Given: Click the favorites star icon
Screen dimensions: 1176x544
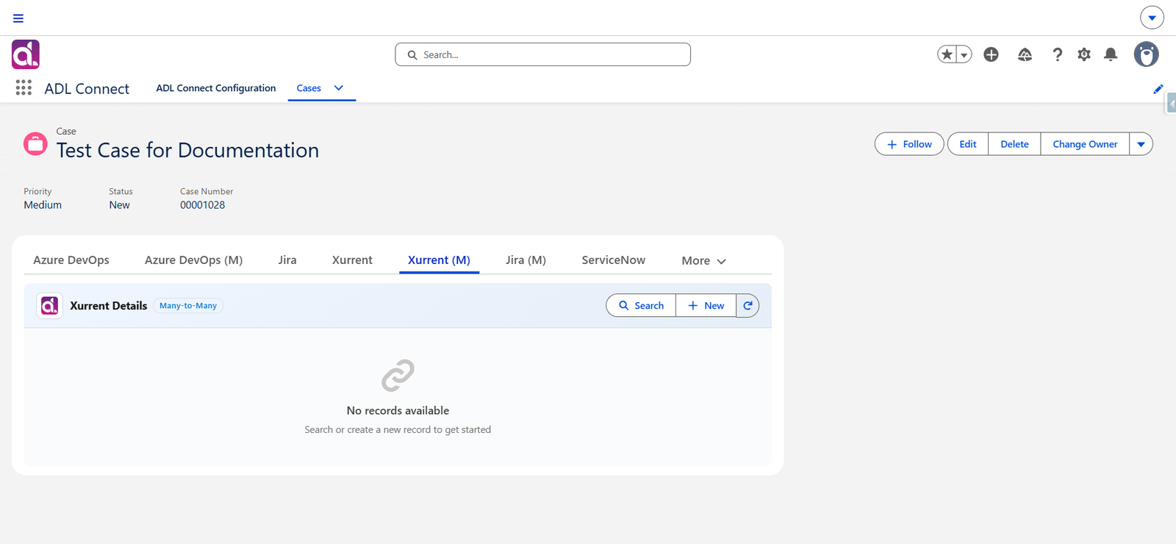Looking at the screenshot, I should [947, 54].
